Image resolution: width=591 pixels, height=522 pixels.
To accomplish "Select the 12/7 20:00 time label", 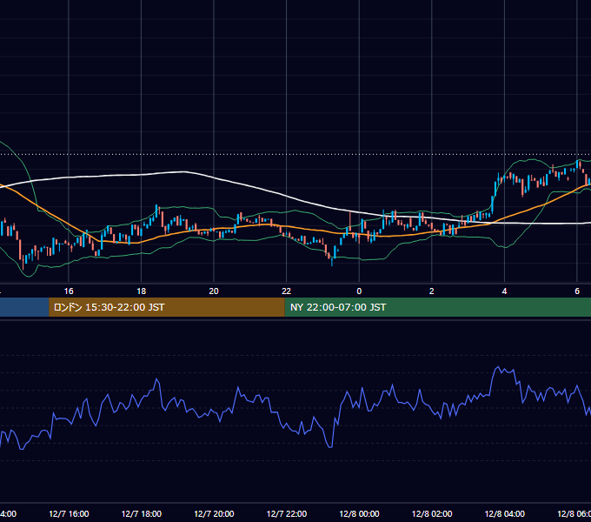I will pyautogui.click(x=214, y=513).
